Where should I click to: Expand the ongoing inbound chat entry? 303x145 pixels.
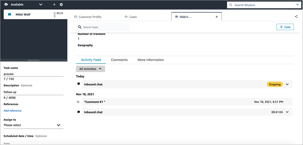(287, 84)
